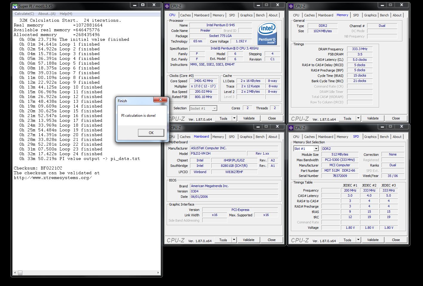Click Loop 24 finished line

coord(61,154)
